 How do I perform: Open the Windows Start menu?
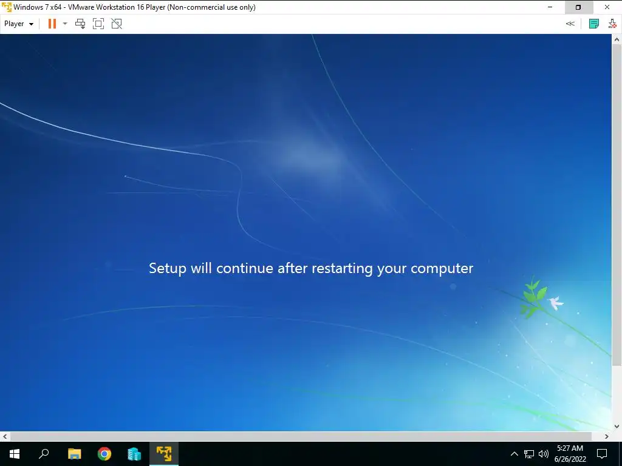point(15,454)
